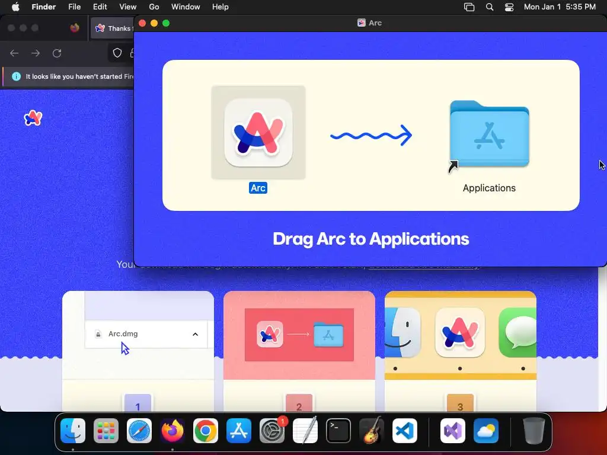
Task: Click the Arc window title proxy icon
Action: click(361, 23)
